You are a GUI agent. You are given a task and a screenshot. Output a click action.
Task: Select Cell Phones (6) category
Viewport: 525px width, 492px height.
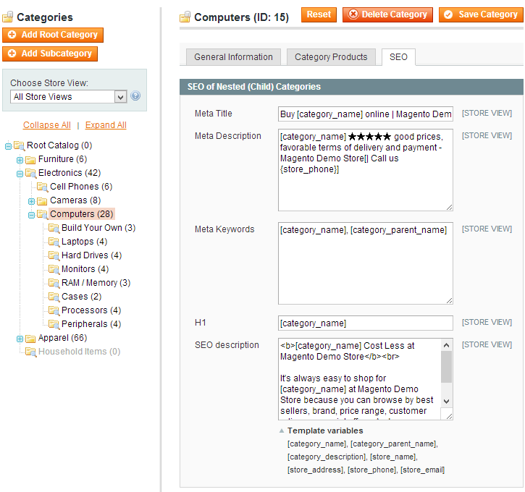[x=81, y=186]
